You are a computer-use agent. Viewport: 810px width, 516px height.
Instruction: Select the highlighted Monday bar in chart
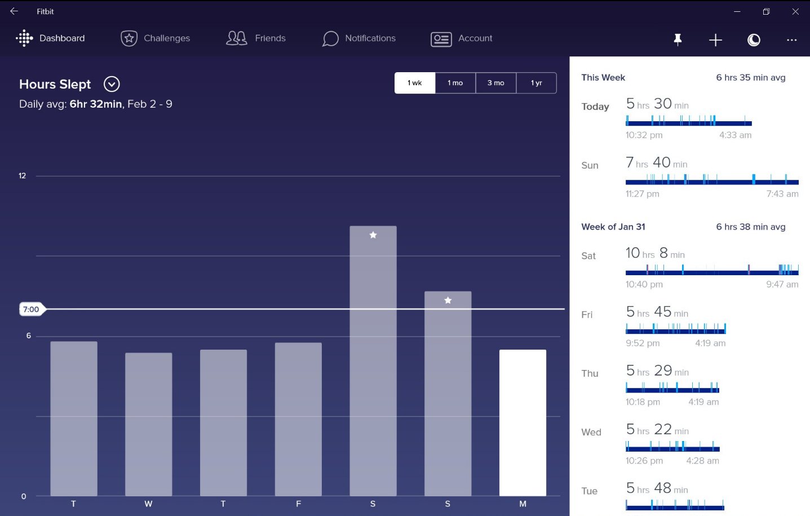coord(523,423)
